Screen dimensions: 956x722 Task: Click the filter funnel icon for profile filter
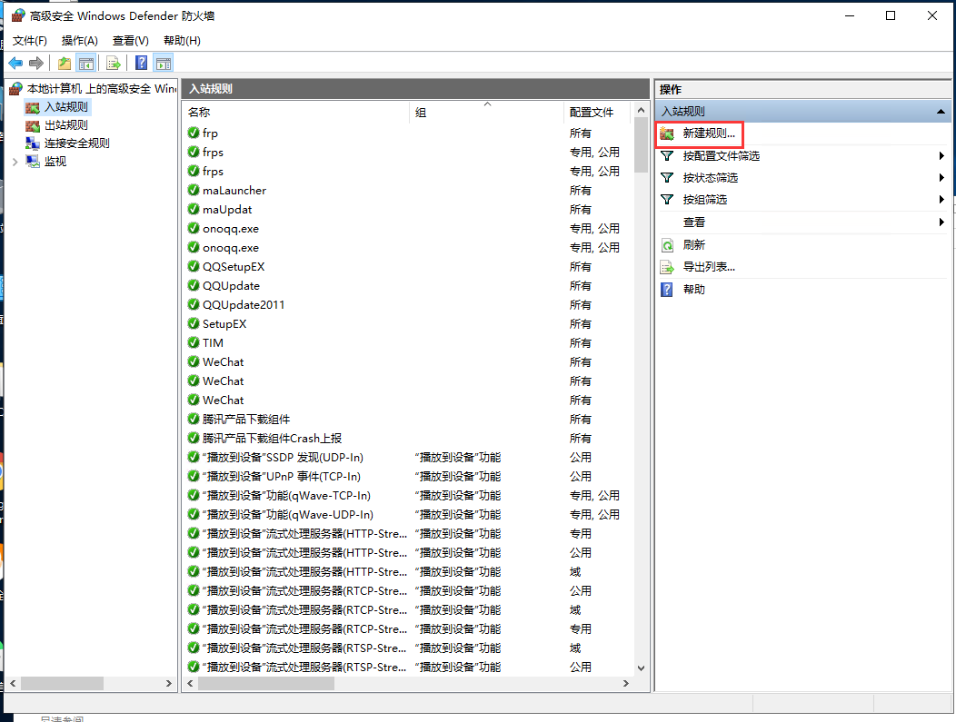(x=667, y=156)
